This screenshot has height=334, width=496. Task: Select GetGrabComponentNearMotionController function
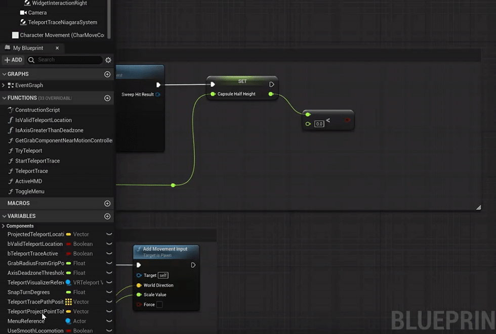(x=63, y=140)
